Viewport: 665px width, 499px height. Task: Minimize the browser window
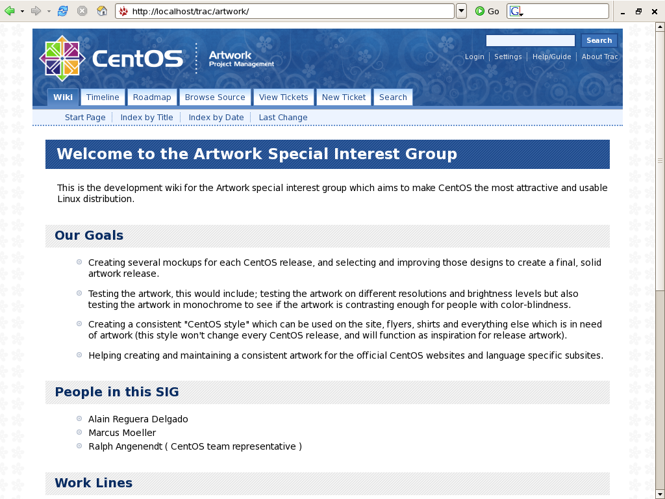623,12
